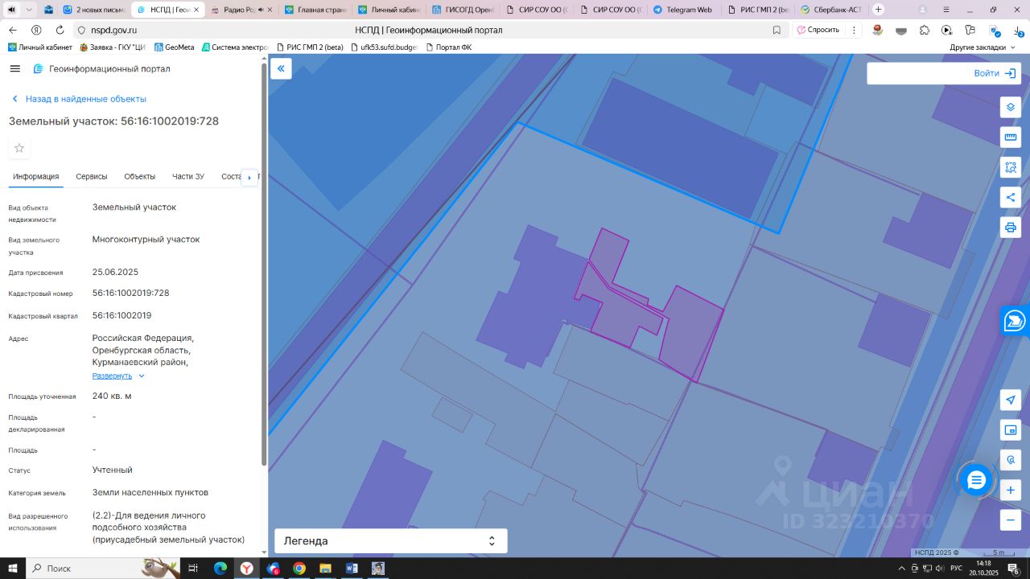
Task: Select the cadastral number 56:16:1002019:728 value
Action: [131, 294]
